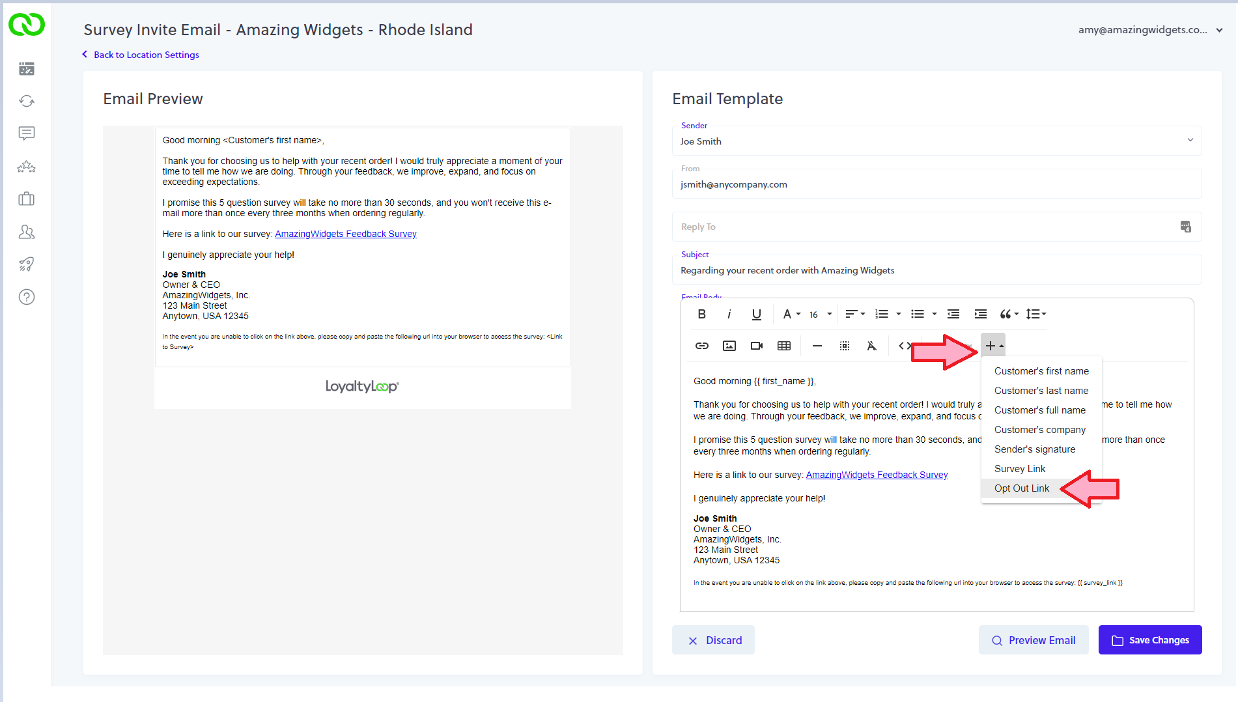The width and height of the screenshot is (1238, 702).
Task: Insert a video with the camera icon
Action: coord(757,346)
